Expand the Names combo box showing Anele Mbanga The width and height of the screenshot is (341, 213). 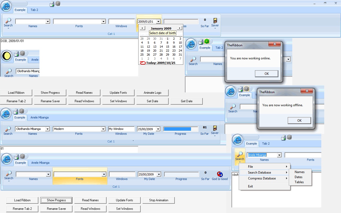[279, 155]
